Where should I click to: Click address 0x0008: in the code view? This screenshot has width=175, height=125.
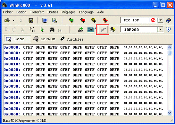(12, 53)
